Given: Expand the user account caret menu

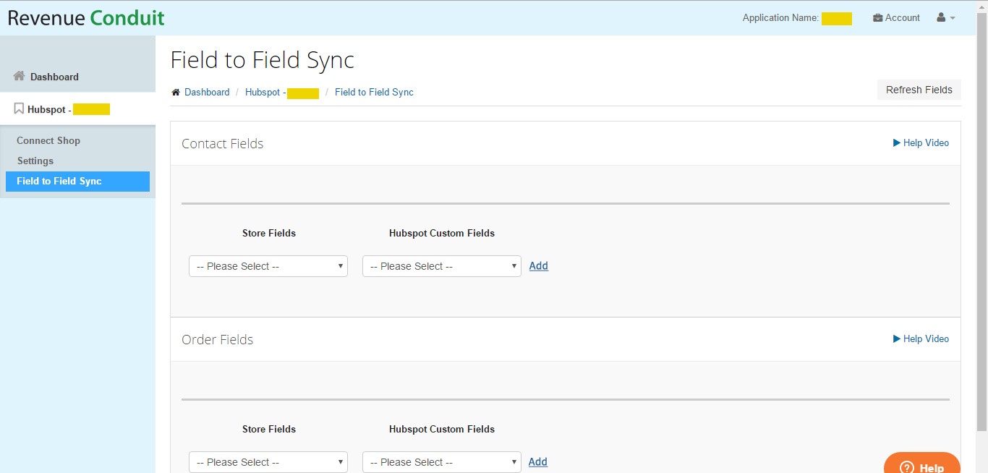Looking at the screenshot, I should point(953,17).
